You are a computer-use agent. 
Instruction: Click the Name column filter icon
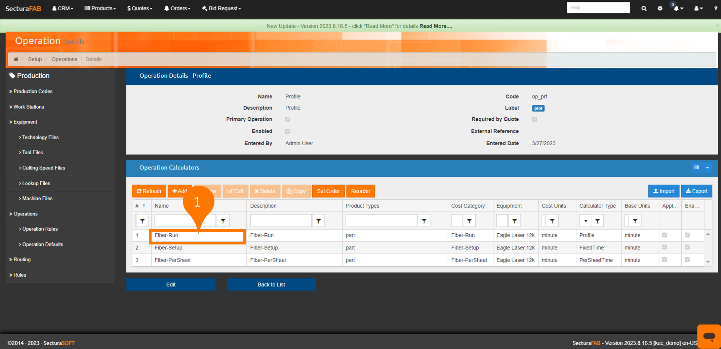(x=223, y=221)
